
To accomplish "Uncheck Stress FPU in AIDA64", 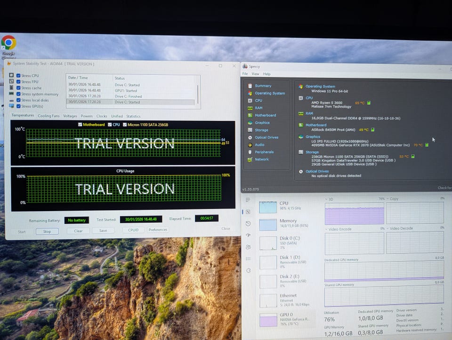I will (x=18, y=82).
